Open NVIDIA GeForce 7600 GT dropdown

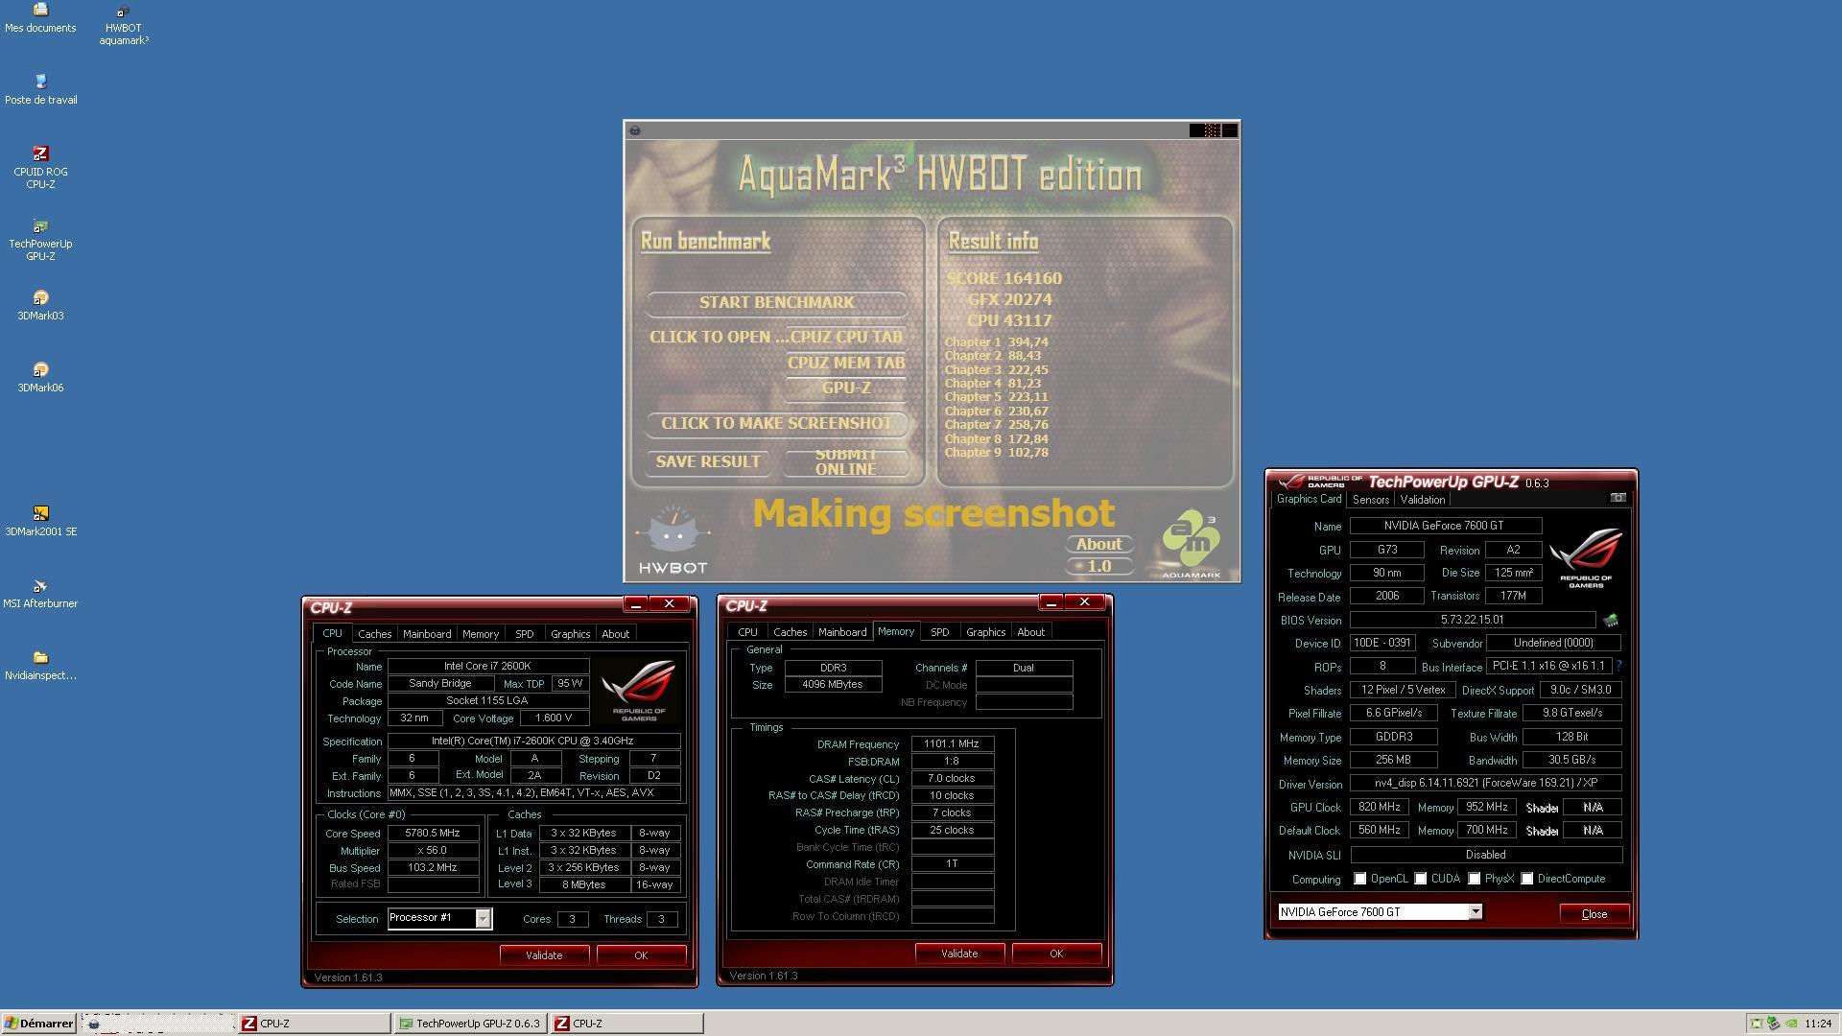(1476, 912)
